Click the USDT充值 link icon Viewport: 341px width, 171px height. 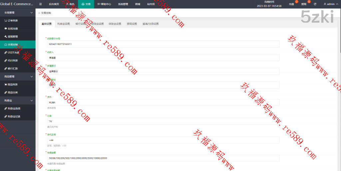[x=6, y=53]
